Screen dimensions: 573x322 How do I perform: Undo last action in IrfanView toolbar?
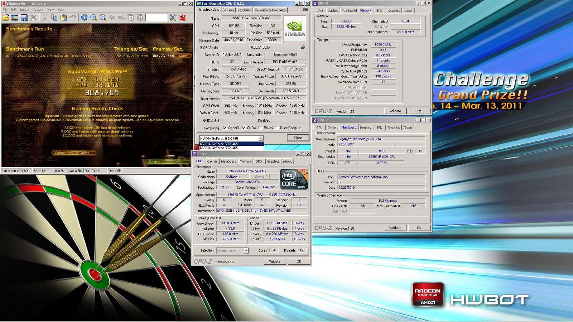[73, 18]
